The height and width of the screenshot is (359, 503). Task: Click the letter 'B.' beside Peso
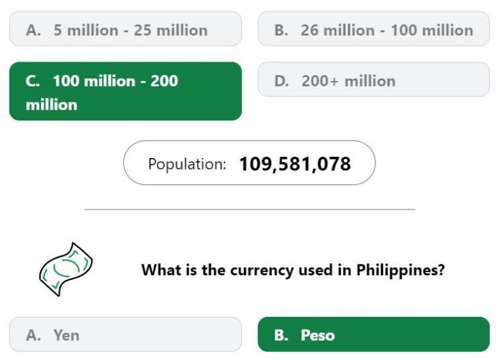pyautogui.click(x=281, y=336)
